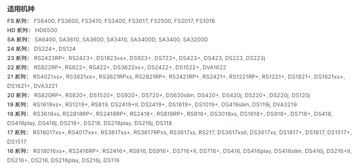Click the DS1517 model text
The height and width of the screenshot is (168, 361).
[17, 142]
